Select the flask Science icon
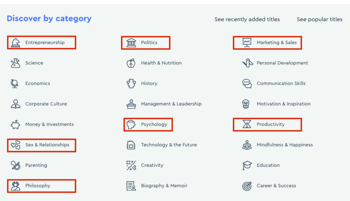 [x=15, y=63]
